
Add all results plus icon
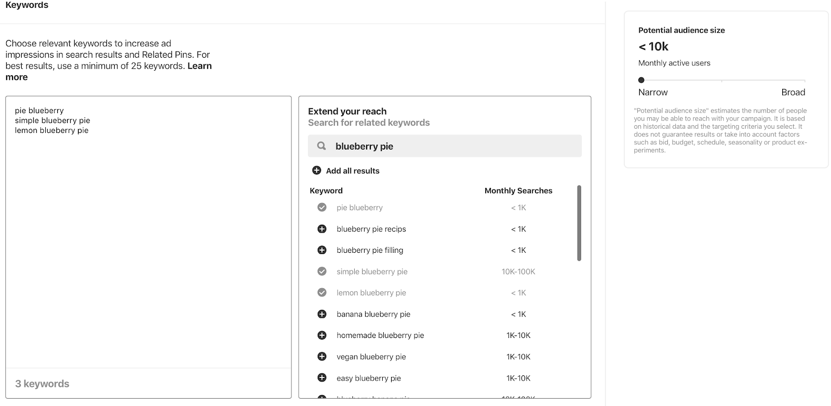pyautogui.click(x=316, y=170)
